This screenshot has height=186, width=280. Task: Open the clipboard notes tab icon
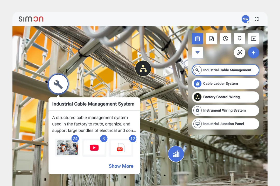(197, 39)
